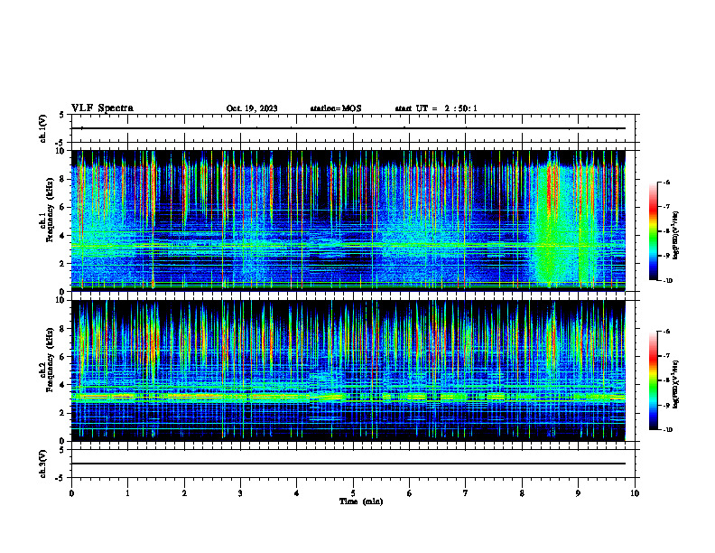Click the '-10' label on ch.2 colorbar
This screenshot has height=553, width=715.
pyautogui.click(x=667, y=430)
